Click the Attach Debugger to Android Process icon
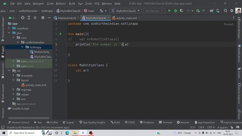Screen dimensions: 242x136 (198, 11)
